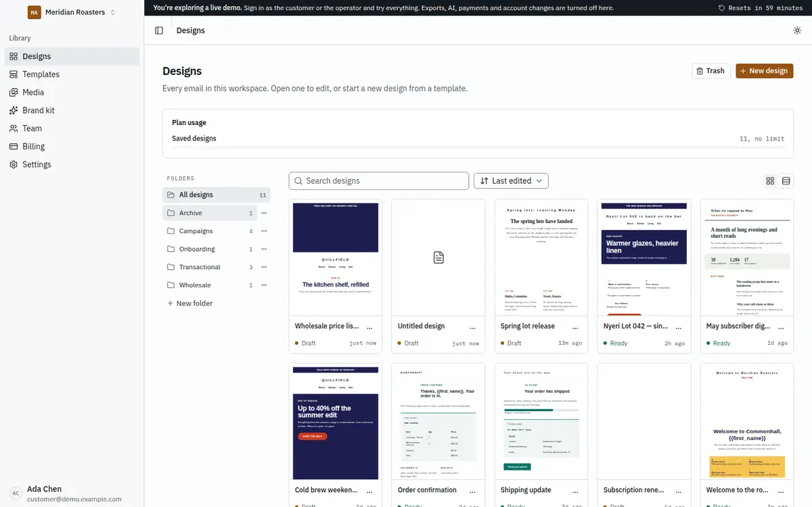Screen dimensions: 812x507
Task: Click the Brand kit sparkle icon
Action: click(14, 110)
